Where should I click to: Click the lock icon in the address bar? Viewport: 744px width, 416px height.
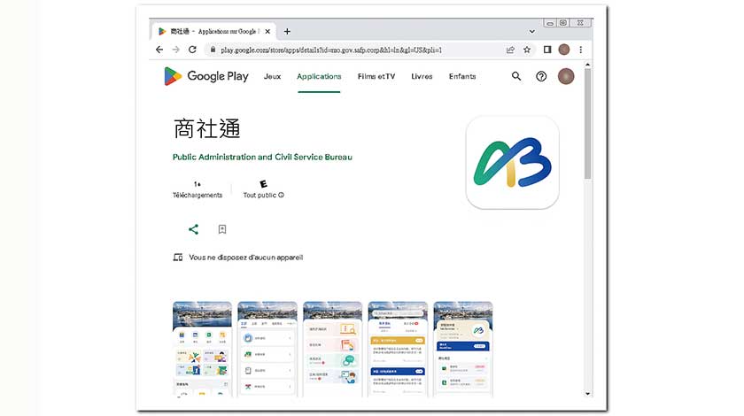213,50
